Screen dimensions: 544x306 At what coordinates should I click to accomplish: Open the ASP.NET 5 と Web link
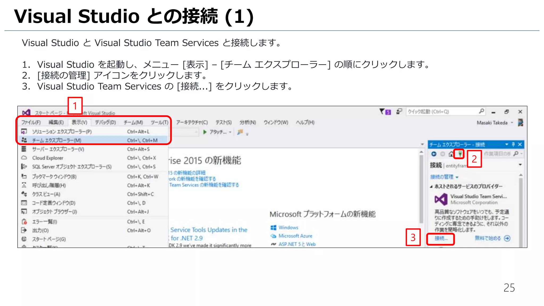point(297,244)
